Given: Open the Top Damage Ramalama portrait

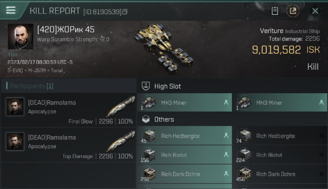Looking at the screenshot, I should [x=15, y=142].
